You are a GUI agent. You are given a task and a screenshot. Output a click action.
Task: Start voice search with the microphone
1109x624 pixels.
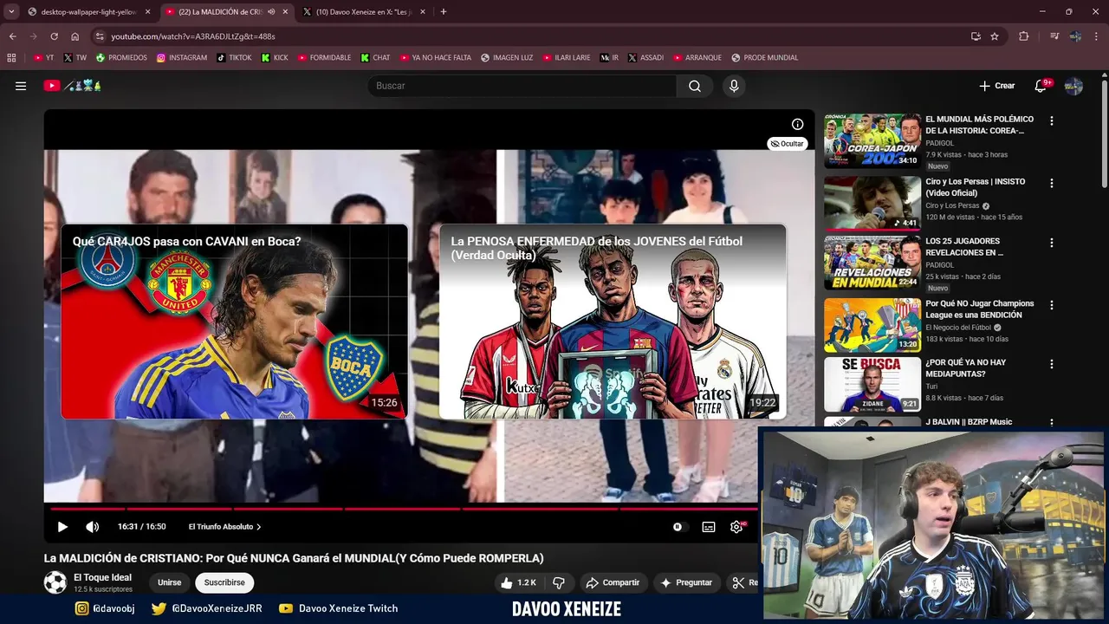pos(734,86)
